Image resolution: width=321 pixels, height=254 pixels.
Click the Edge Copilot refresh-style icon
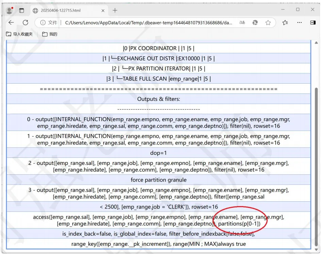pyautogui.click(x=255, y=22)
